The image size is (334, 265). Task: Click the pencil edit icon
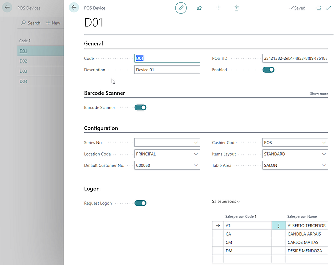pos(181,8)
